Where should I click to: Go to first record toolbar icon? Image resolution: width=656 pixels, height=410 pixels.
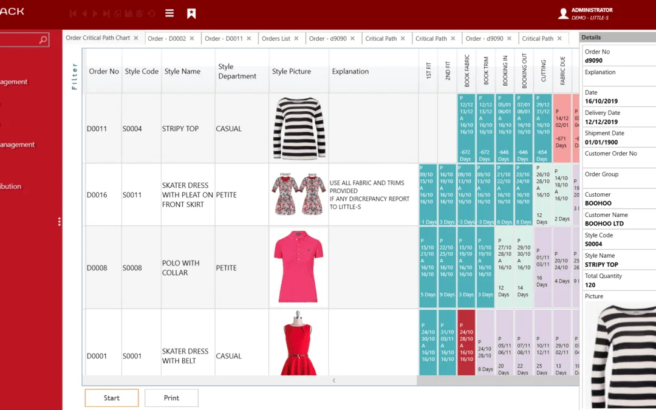click(73, 14)
